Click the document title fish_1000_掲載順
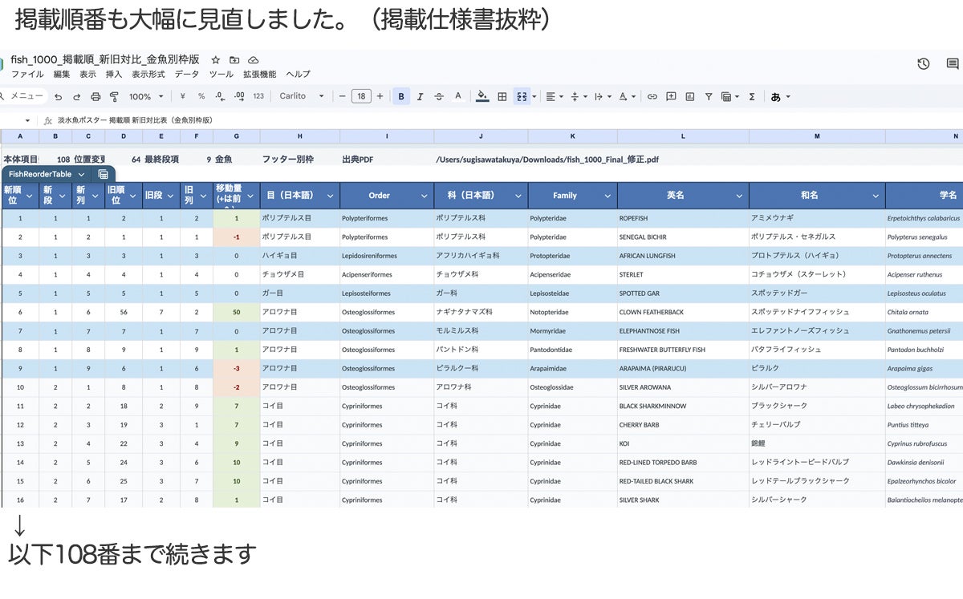 tap(105, 60)
